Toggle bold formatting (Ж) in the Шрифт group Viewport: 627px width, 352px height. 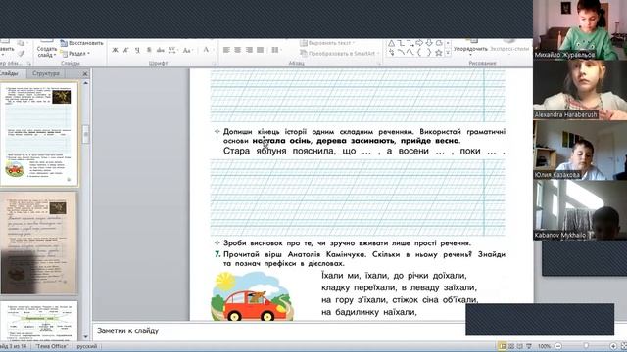[115, 50]
